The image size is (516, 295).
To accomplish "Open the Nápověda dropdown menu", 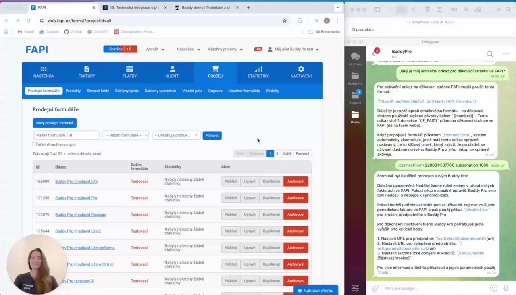I will click(188, 49).
